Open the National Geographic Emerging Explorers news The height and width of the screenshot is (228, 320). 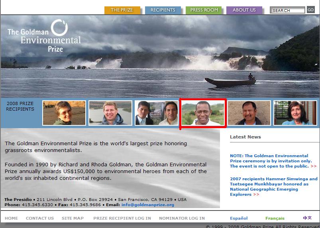coord(274,187)
